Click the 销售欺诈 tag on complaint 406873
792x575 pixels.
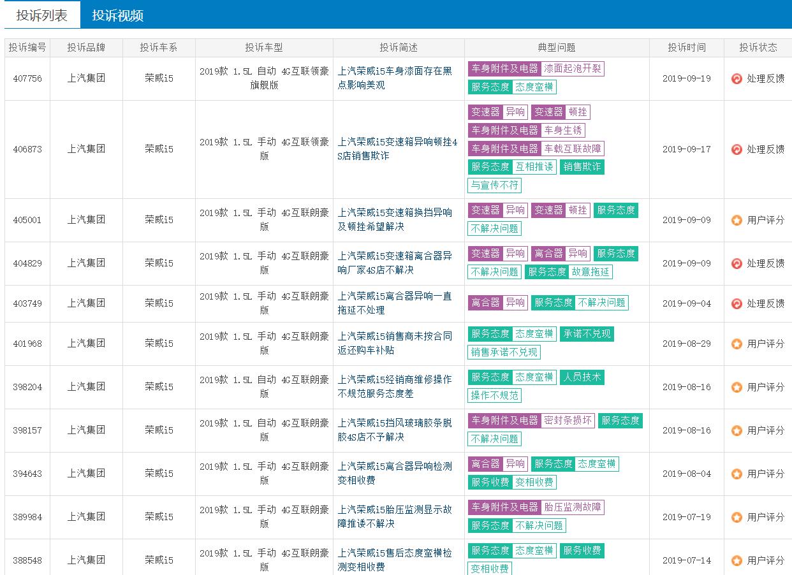coord(582,168)
